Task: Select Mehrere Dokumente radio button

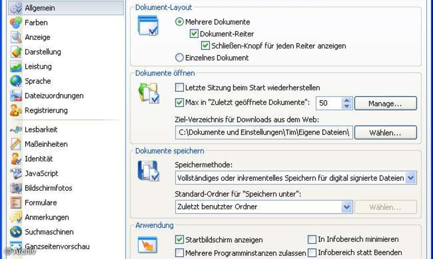Action: tap(179, 22)
